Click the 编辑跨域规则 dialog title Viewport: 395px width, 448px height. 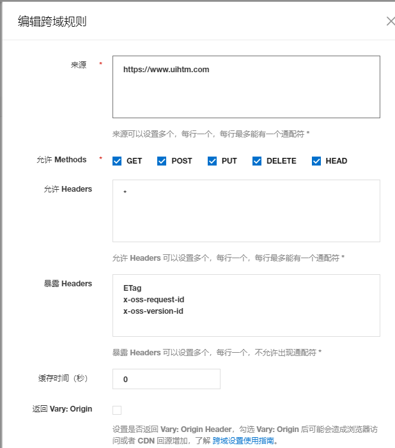(x=52, y=22)
